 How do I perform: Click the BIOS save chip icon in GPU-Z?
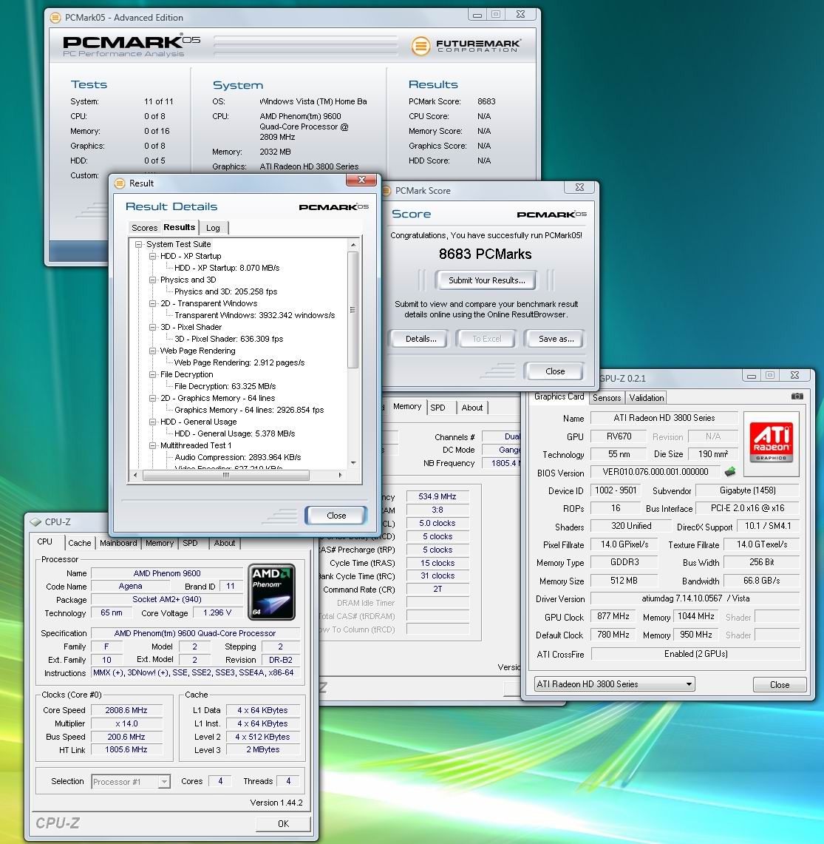pyautogui.click(x=730, y=472)
